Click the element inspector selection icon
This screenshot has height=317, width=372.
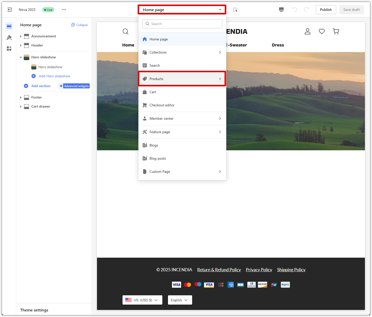coord(235,10)
